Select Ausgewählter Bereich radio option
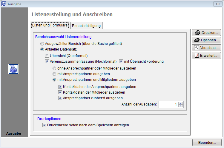 [42, 44]
